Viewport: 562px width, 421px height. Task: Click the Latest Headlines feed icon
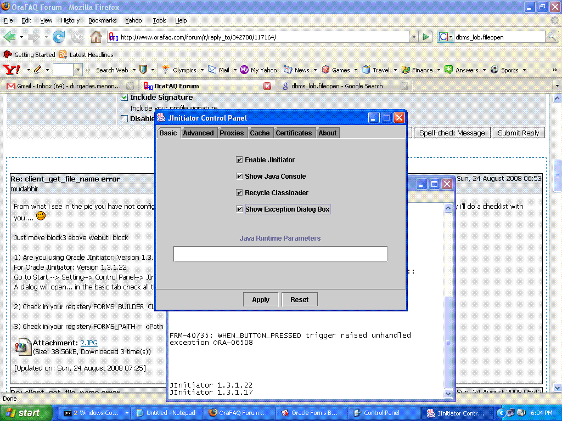pyautogui.click(x=63, y=55)
